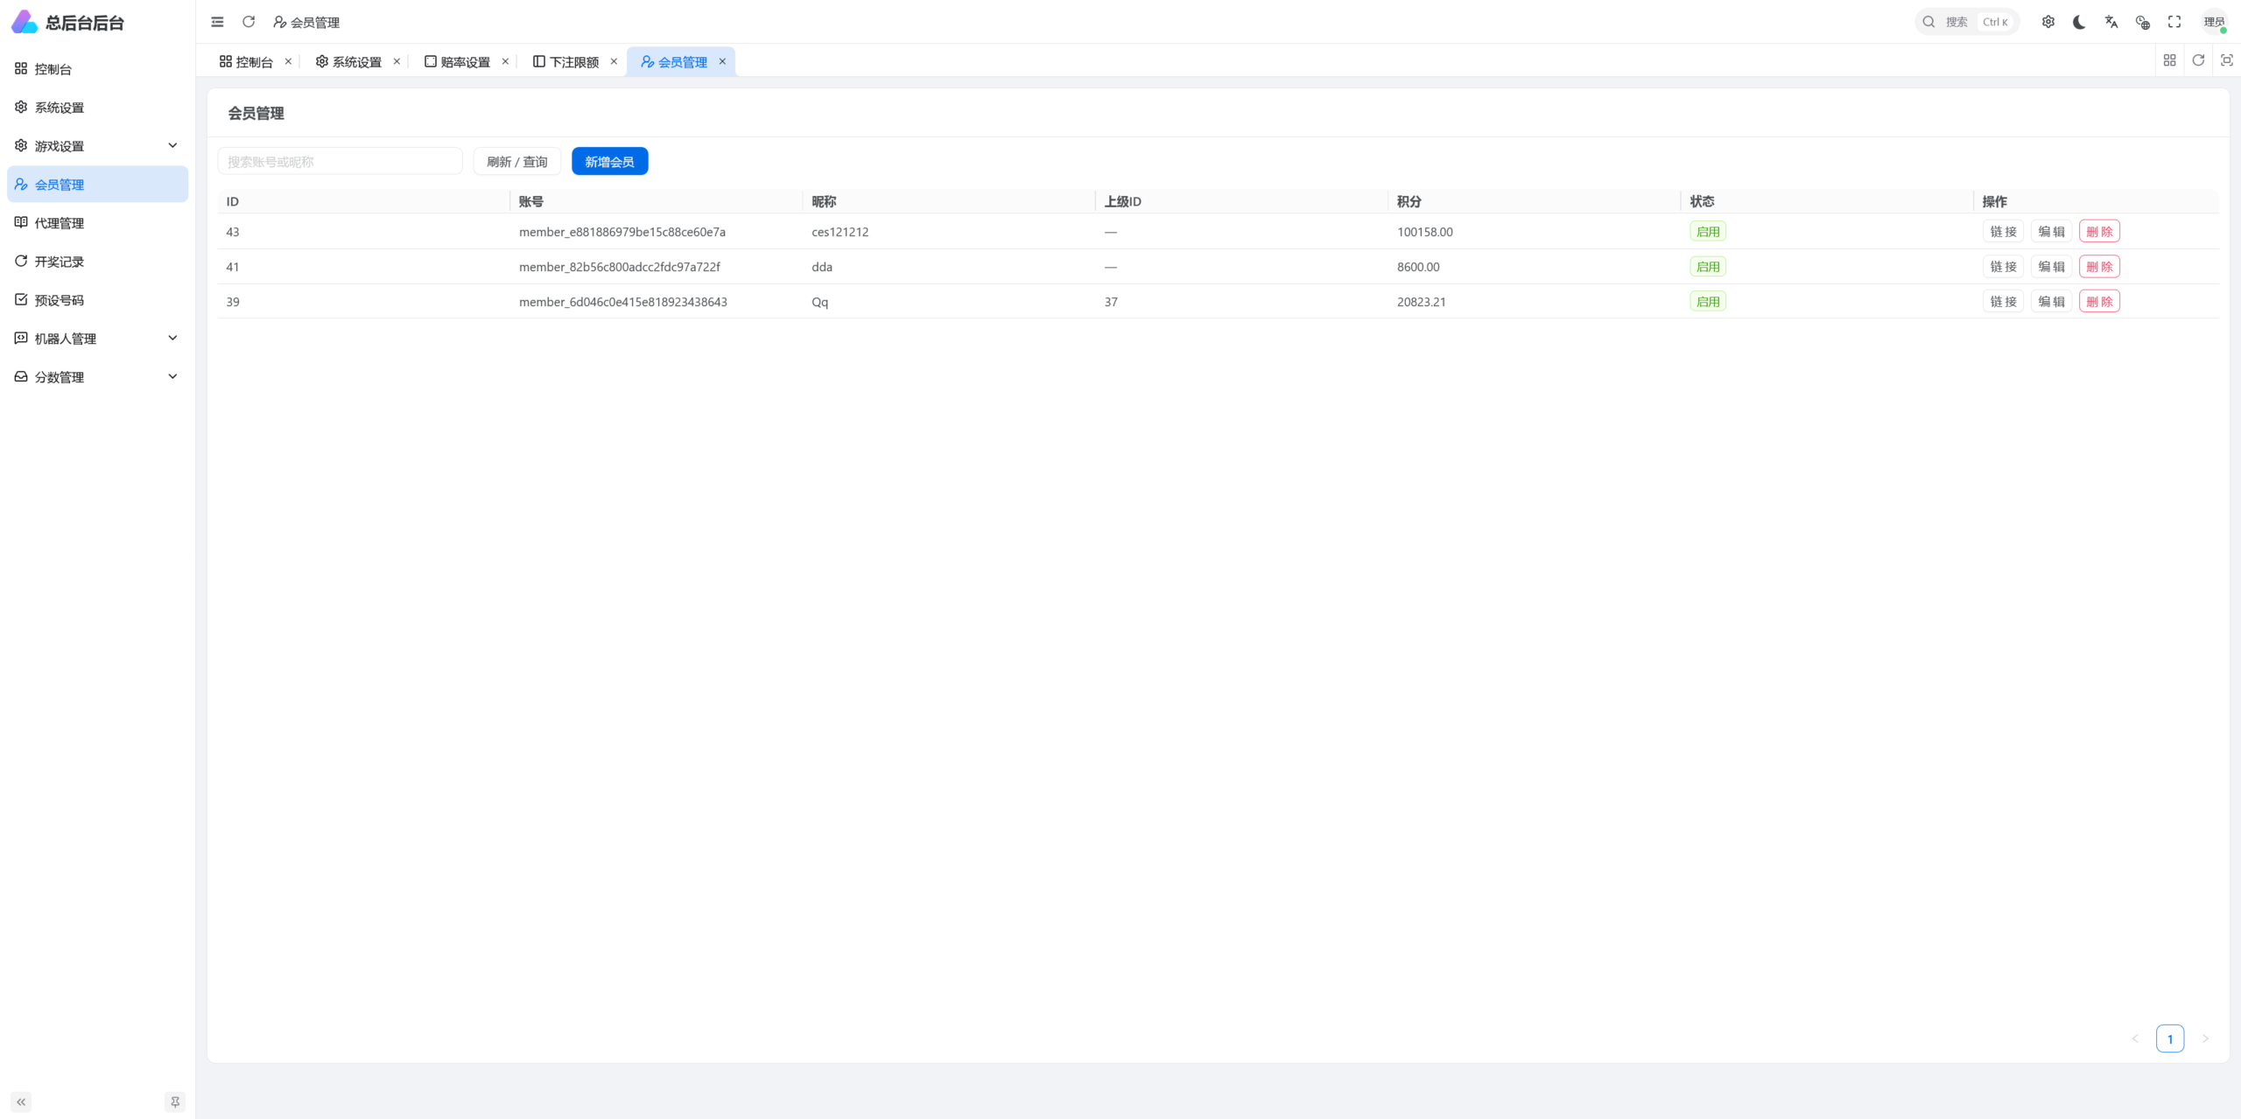Collapse sidebar with double-chevron icon at bottom
The width and height of the screenshot is (2241, 1119).
click(x=21, y=1102)
